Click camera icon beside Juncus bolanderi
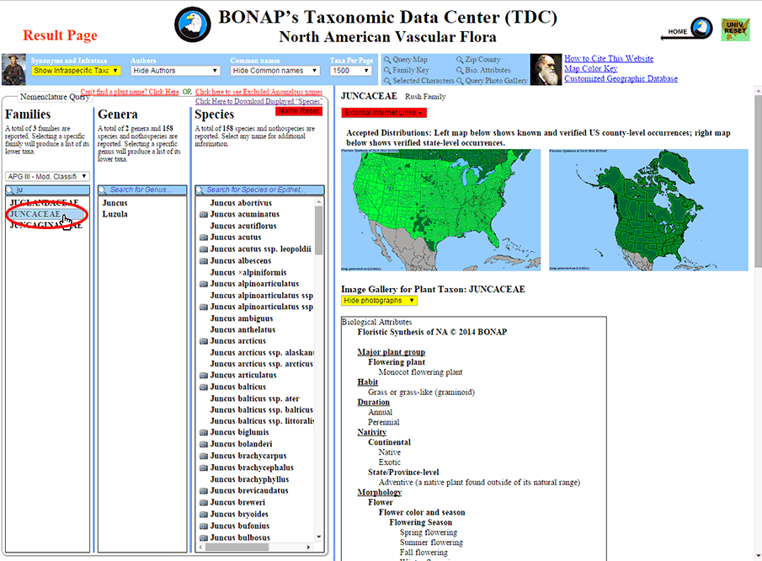The height and width of the screenshot is (561, 762). [204, 444]
